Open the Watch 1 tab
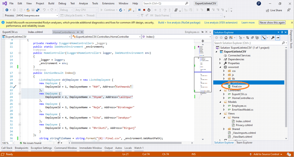 coord(139,148)
